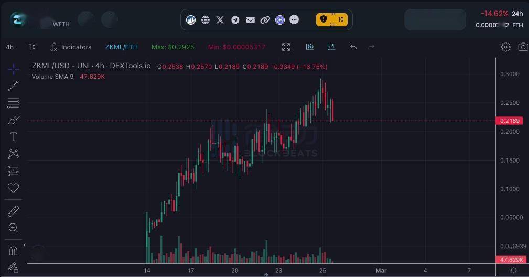Select the crosshair cursor tool
529x277 pixels.
tap(14, 69)
